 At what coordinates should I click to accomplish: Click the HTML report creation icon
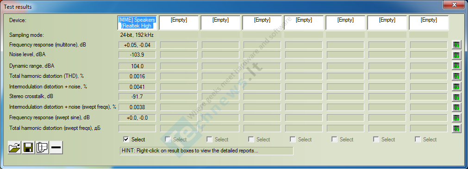pos(42,148)
